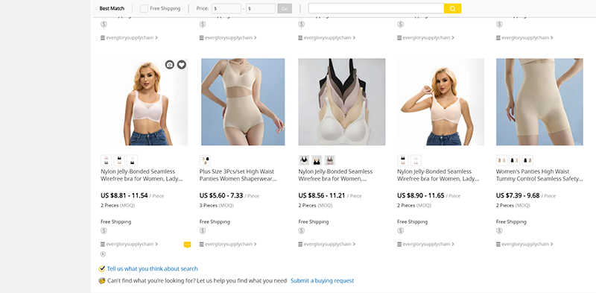Click the maximum price input field
596x293 pixels.
261,8
